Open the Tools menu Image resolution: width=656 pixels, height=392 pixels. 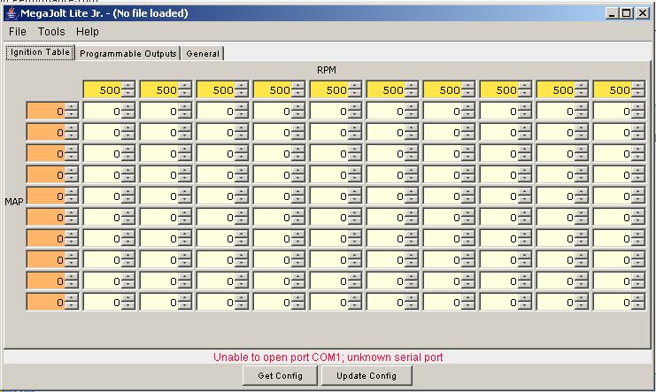click(x=51, y=32)
